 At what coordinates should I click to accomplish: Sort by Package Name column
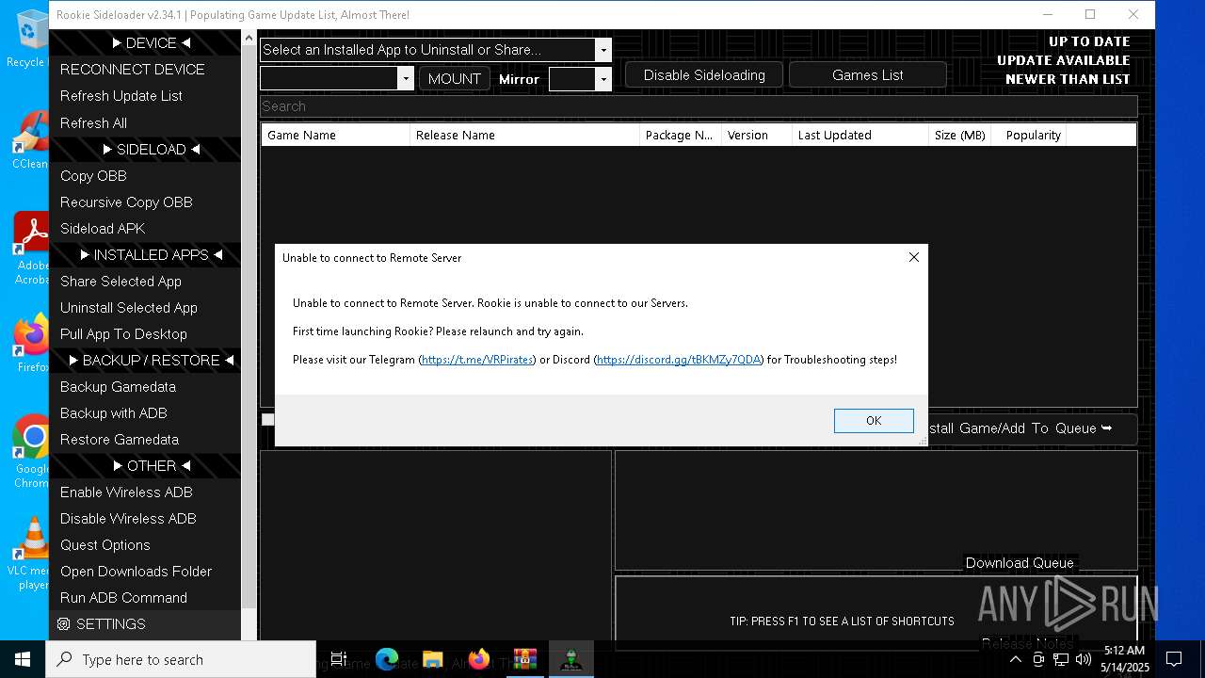(681, 136)
